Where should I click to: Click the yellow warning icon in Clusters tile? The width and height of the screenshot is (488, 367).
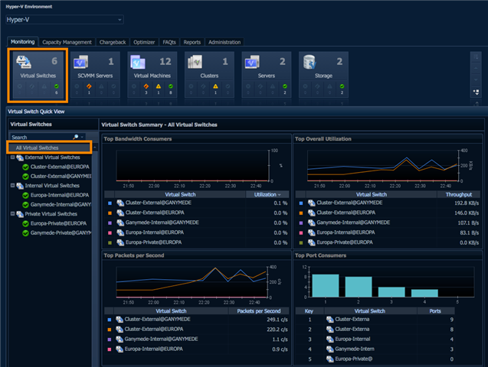pos(215,86)
